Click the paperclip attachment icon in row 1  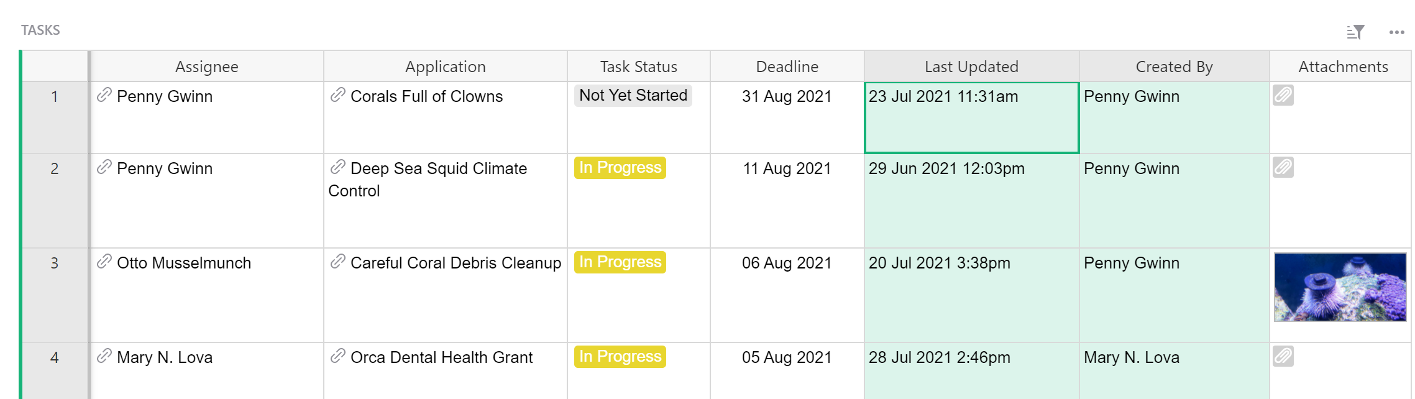pyautogui.click(x=1283, y=96)
